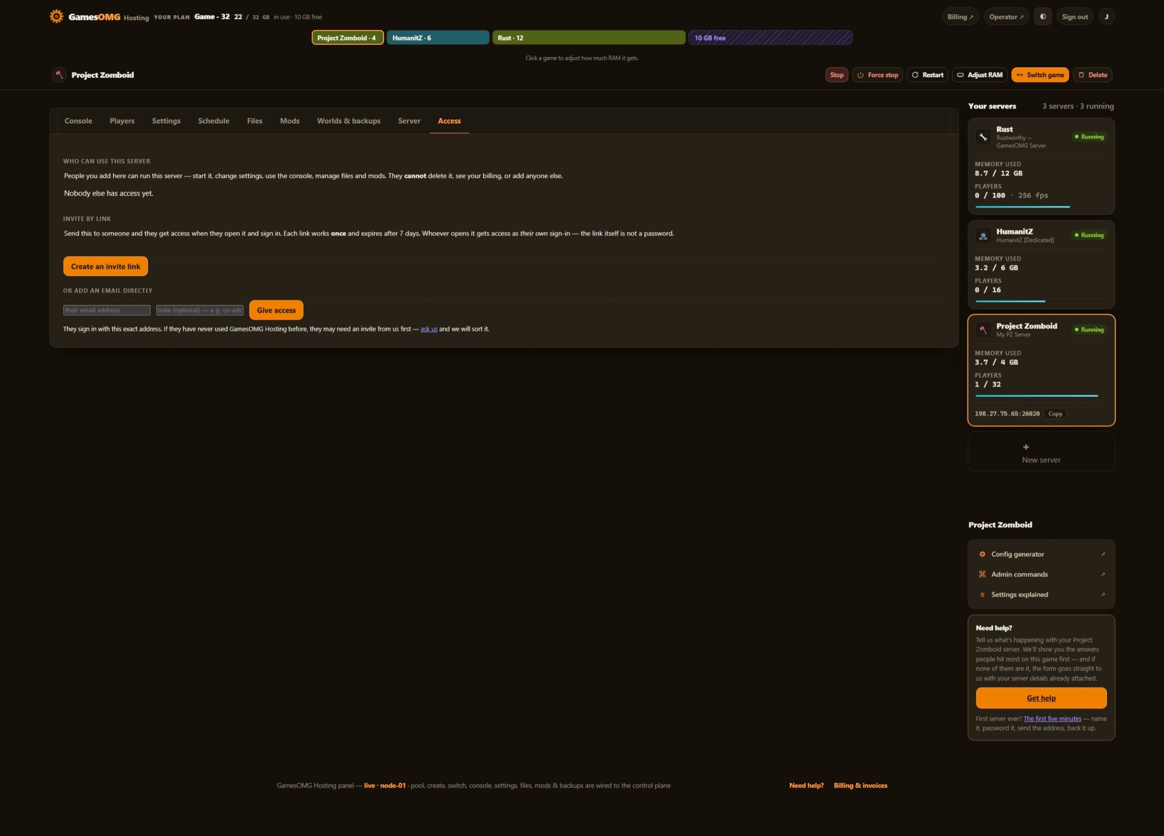Click the Running status on the HumanitZ card
Viewport: 1164px width, 836px height.
[1089, 235]
